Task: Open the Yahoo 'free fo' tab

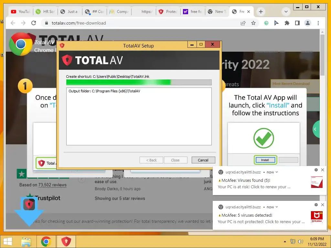Action: click(193, 12)
